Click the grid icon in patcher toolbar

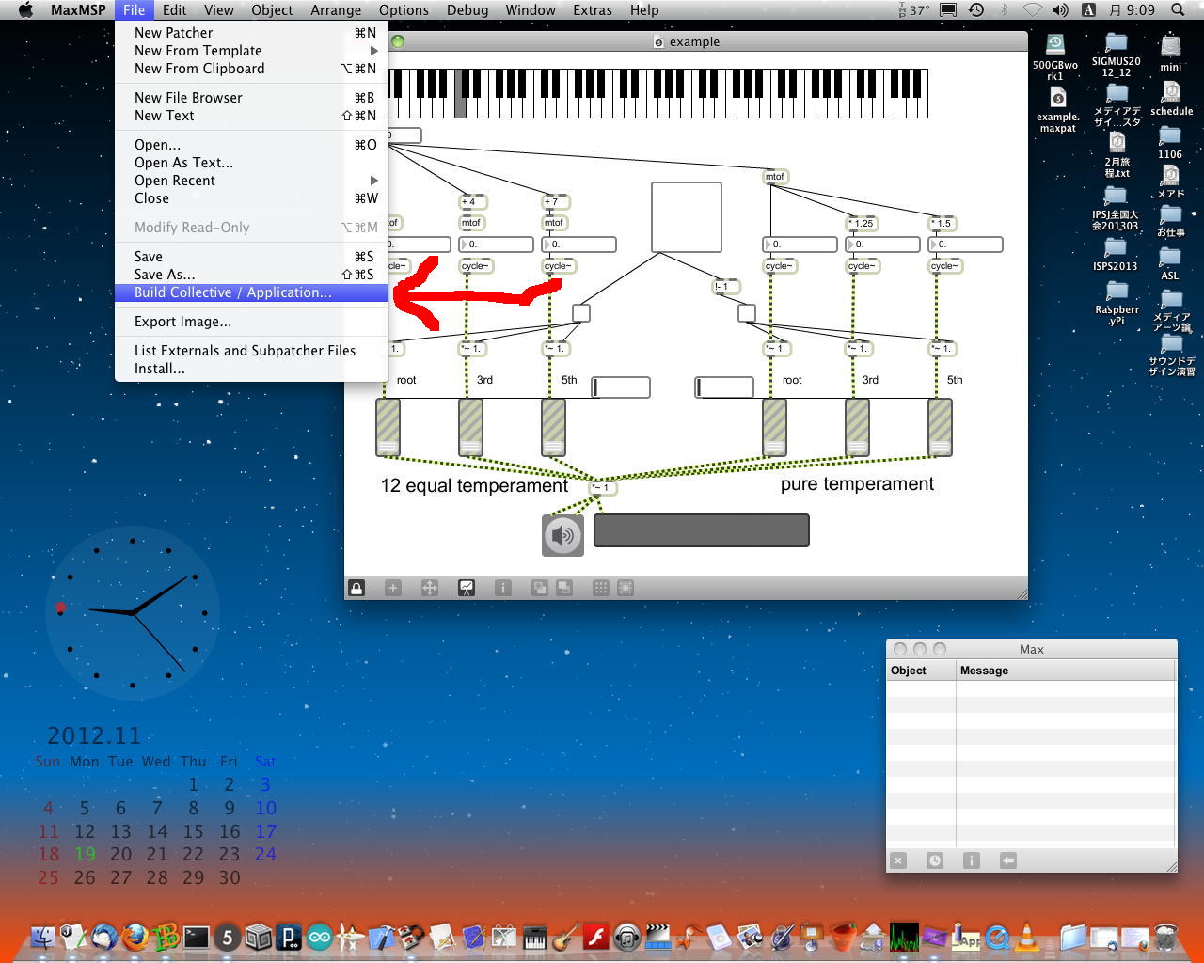(x=600, y=588)
